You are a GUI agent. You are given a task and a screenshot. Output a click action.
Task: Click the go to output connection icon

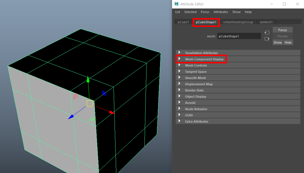pos(267,39)
